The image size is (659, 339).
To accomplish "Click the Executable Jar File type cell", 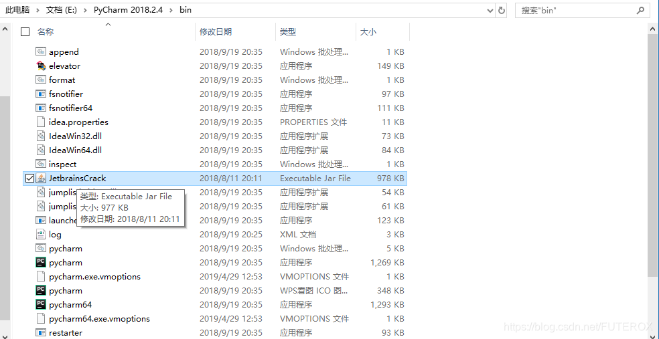I will pos(315,179).
